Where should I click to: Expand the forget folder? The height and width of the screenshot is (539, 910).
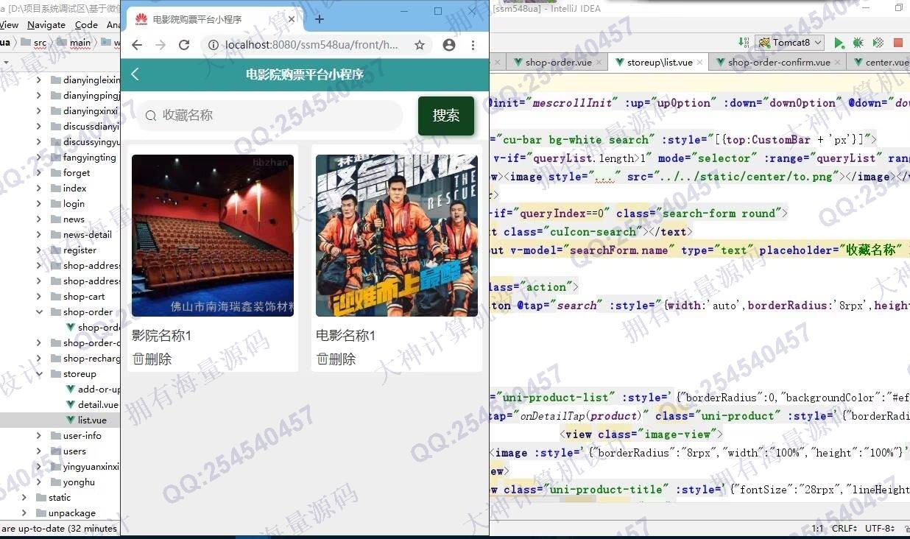[39, 172]
